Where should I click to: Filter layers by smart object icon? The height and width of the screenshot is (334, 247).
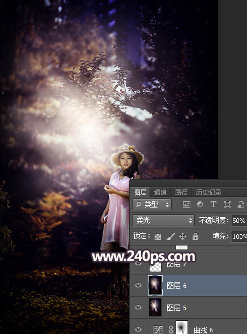tap(241, 205)
